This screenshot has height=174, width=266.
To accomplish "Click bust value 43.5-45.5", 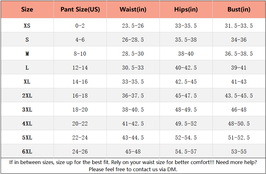I will [x=239, y=96].
